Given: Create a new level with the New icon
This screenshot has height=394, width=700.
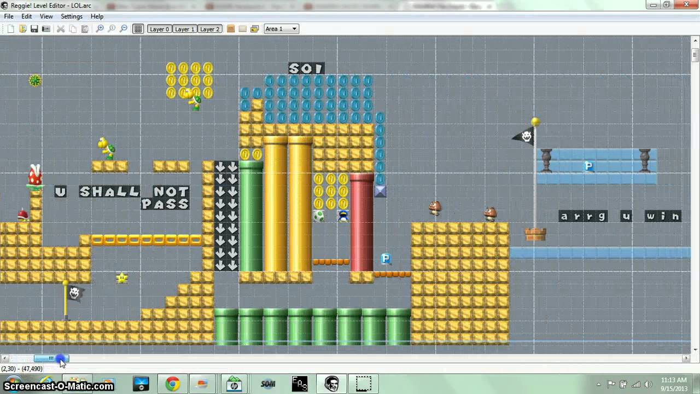Looking at the screenshot, I should coord(10,29).
